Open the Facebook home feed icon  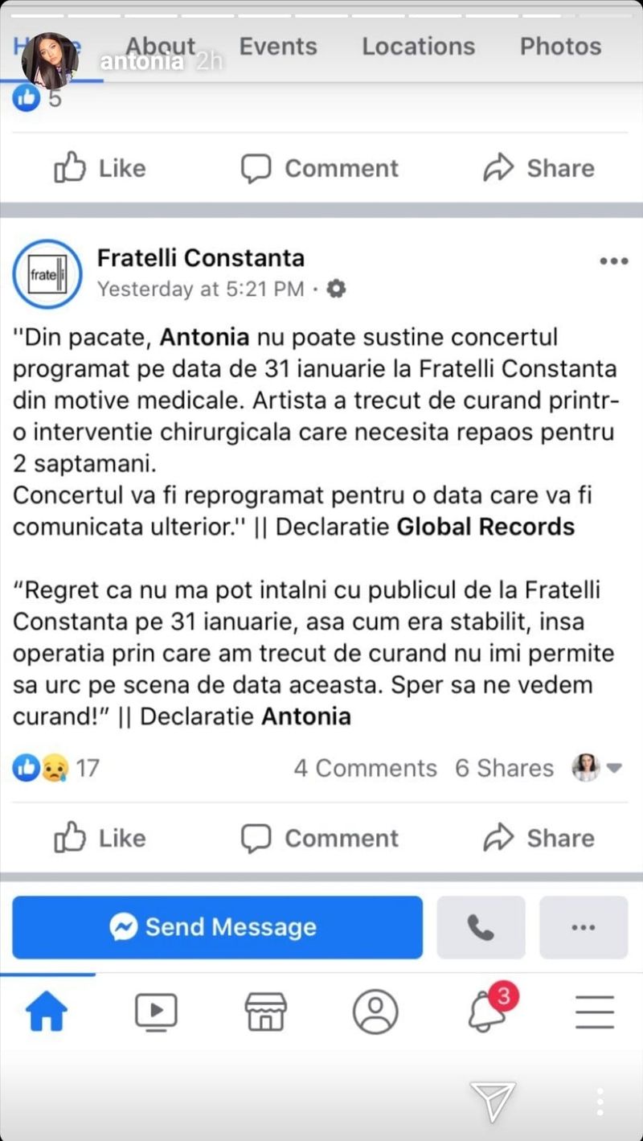47,1010
